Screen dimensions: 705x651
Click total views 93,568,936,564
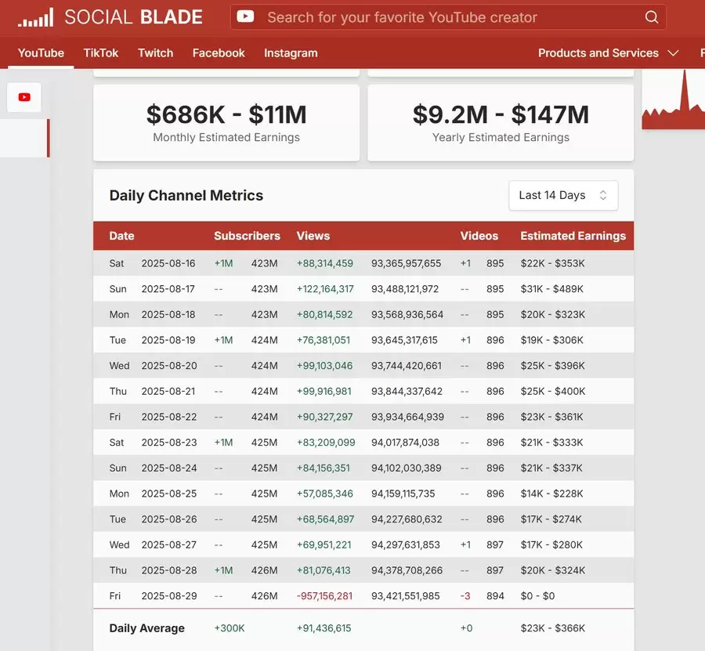(x=407, y=315)
